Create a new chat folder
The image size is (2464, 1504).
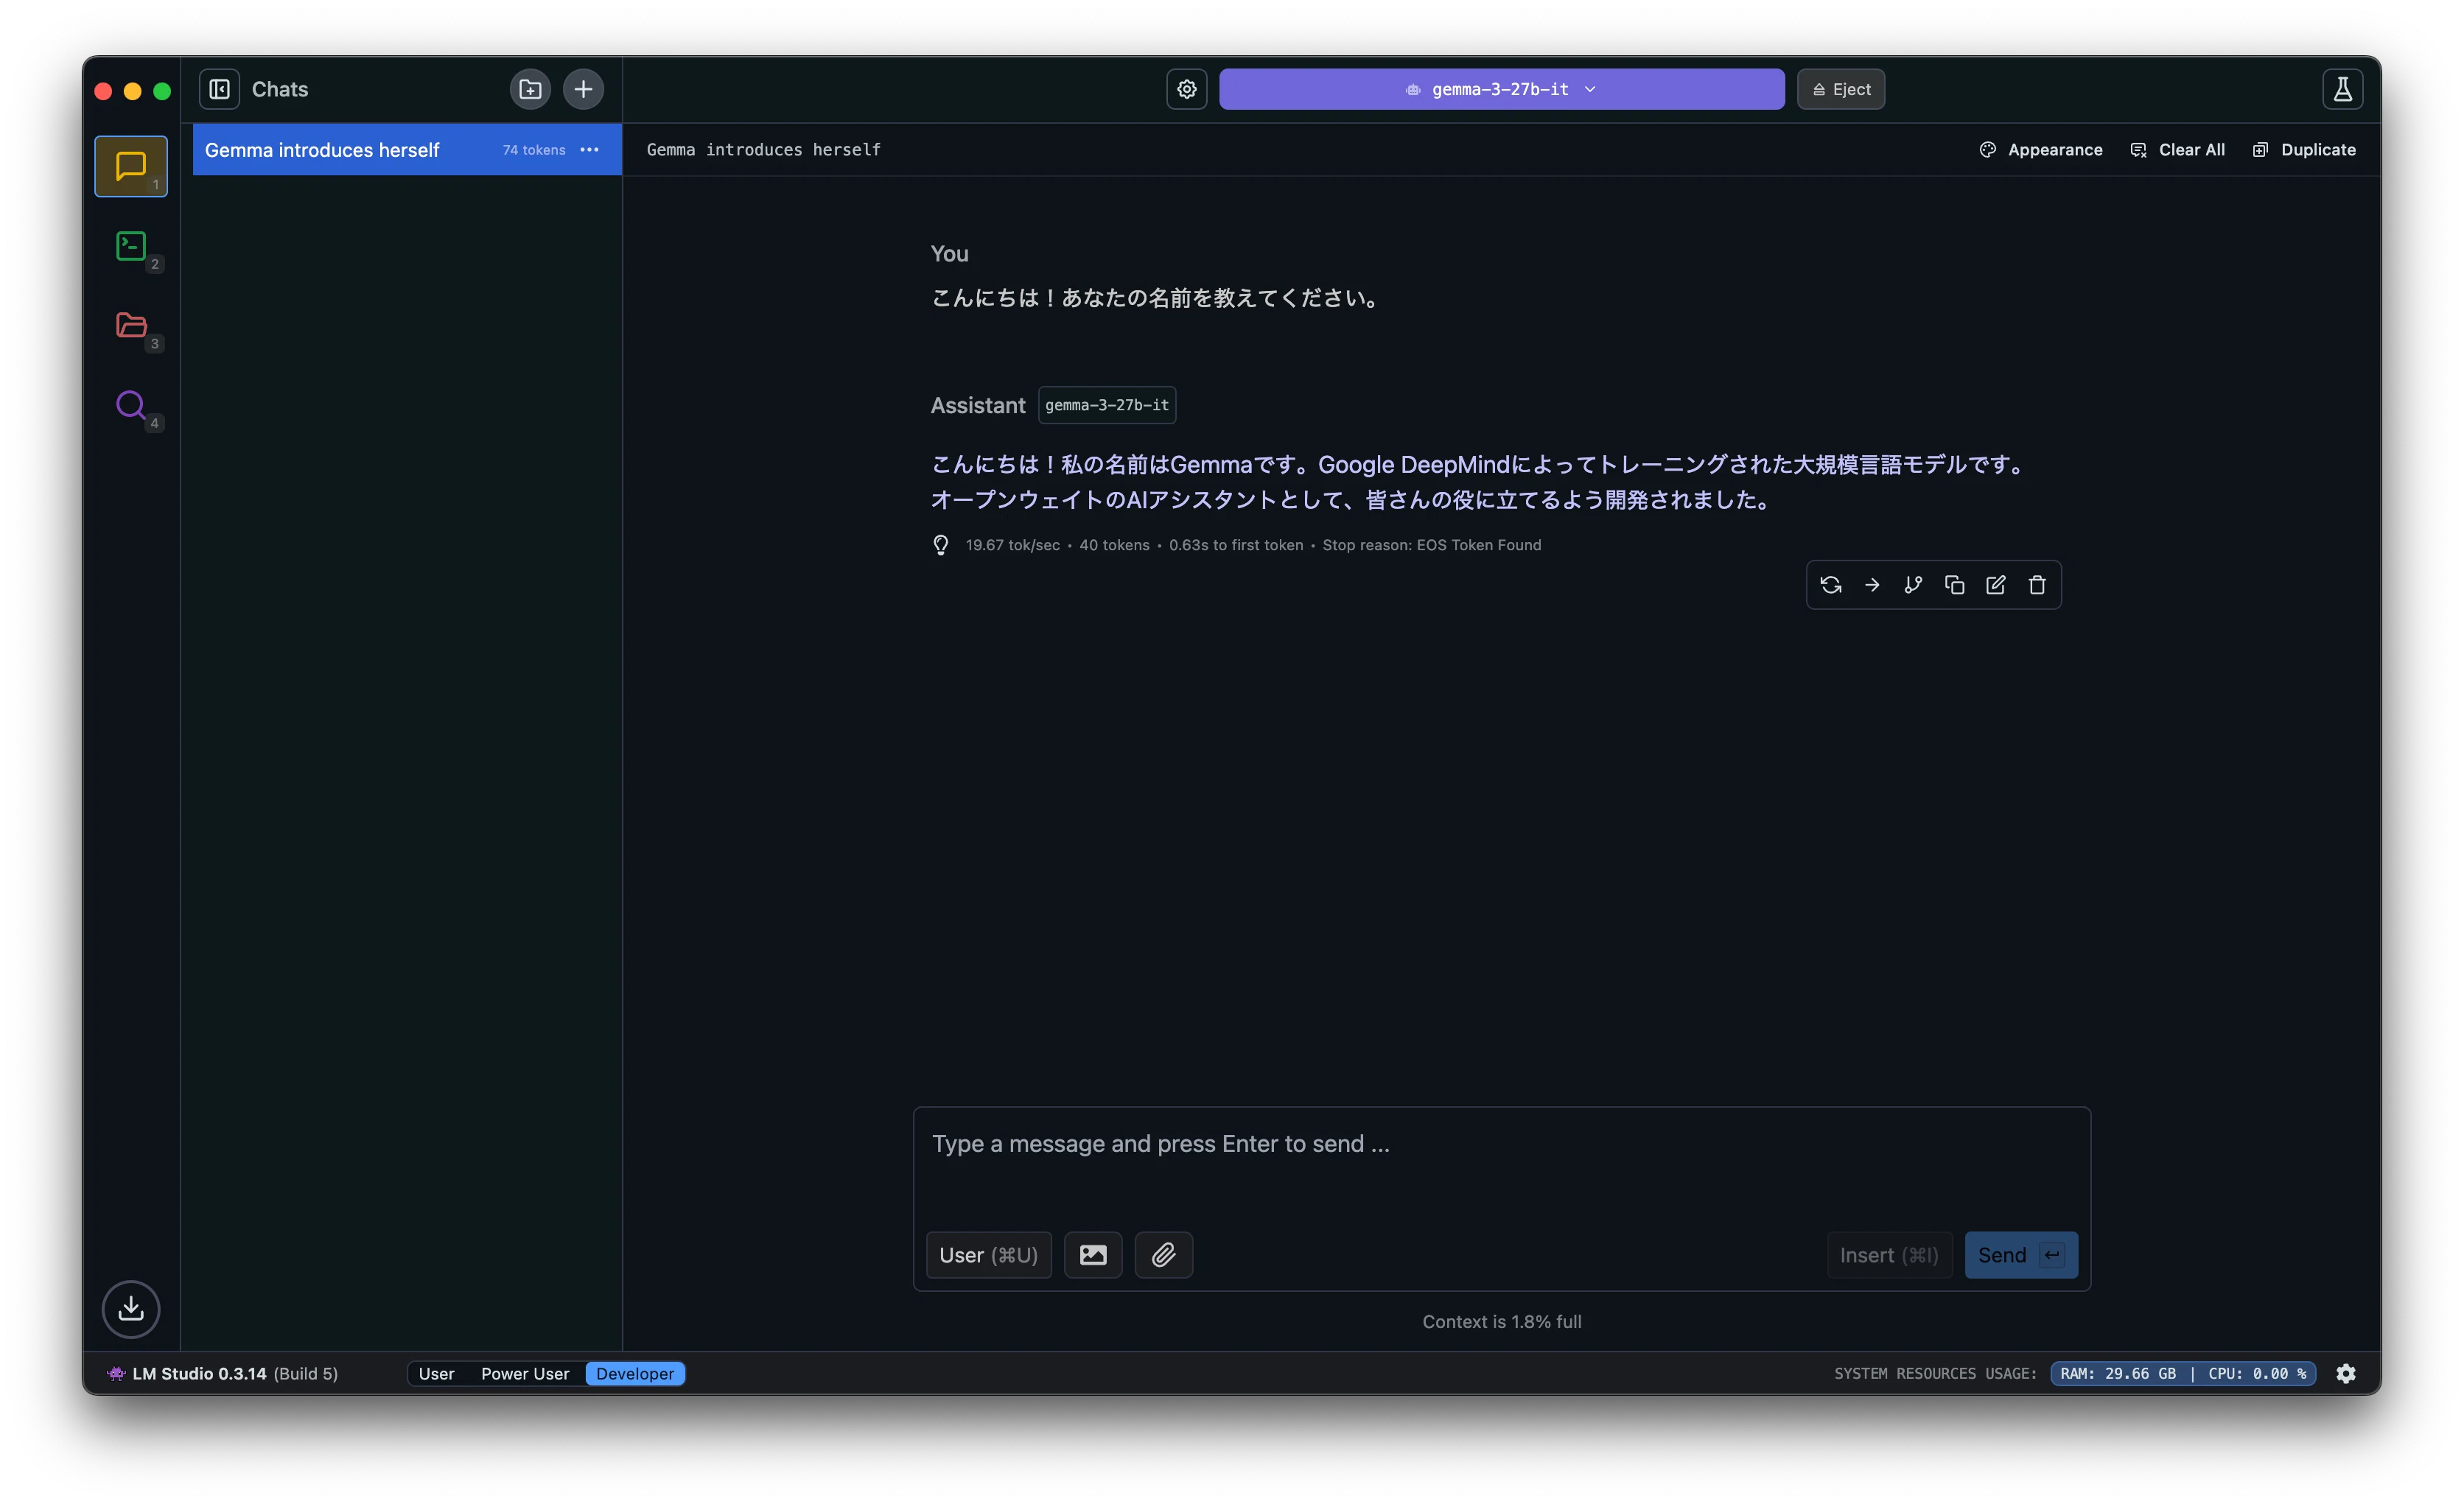pos(530,89)
